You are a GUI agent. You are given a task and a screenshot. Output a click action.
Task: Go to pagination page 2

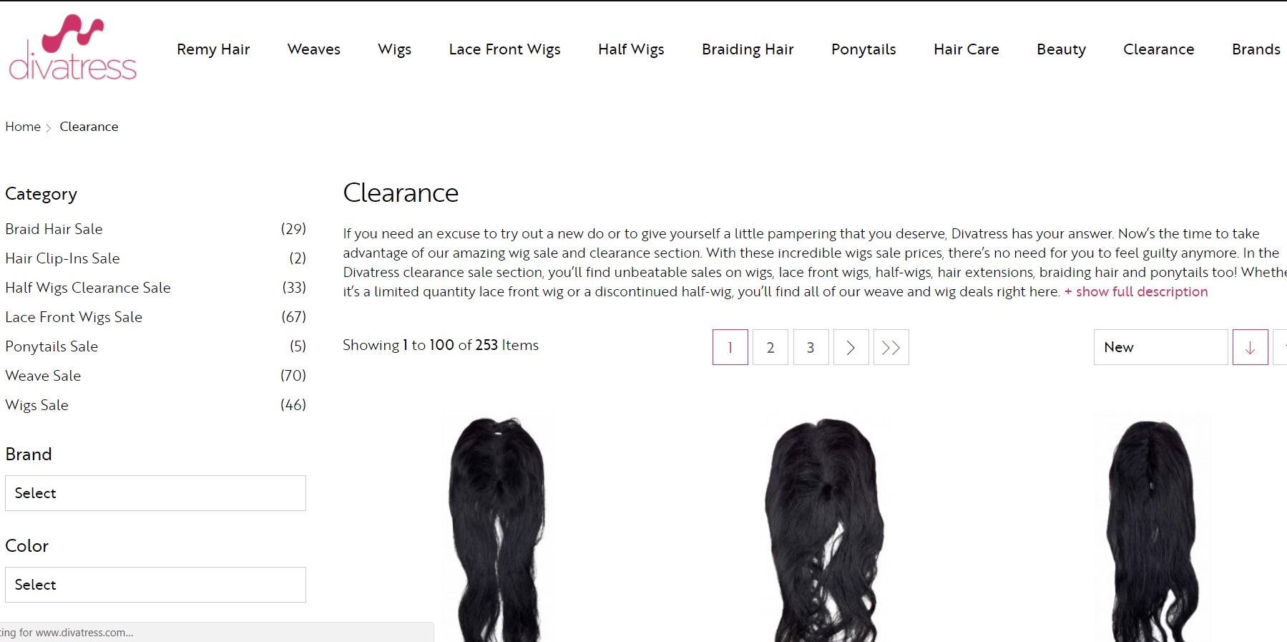[770, 347]
